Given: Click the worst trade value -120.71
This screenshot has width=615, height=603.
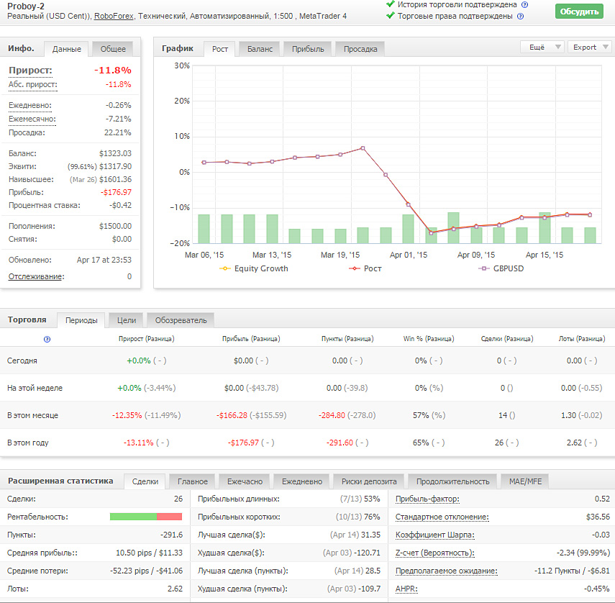Looking at the screenshot, I should click(367, 553).
